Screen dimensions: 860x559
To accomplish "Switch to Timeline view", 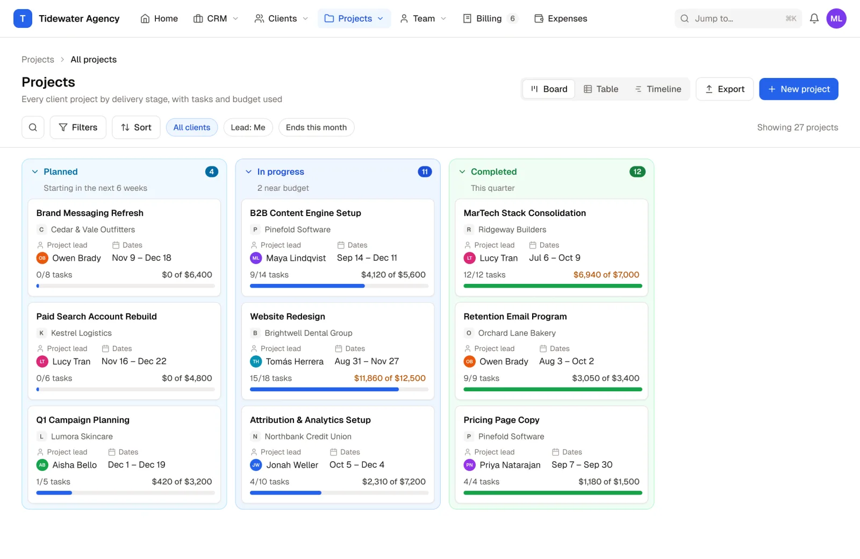I will click(658, 89).
